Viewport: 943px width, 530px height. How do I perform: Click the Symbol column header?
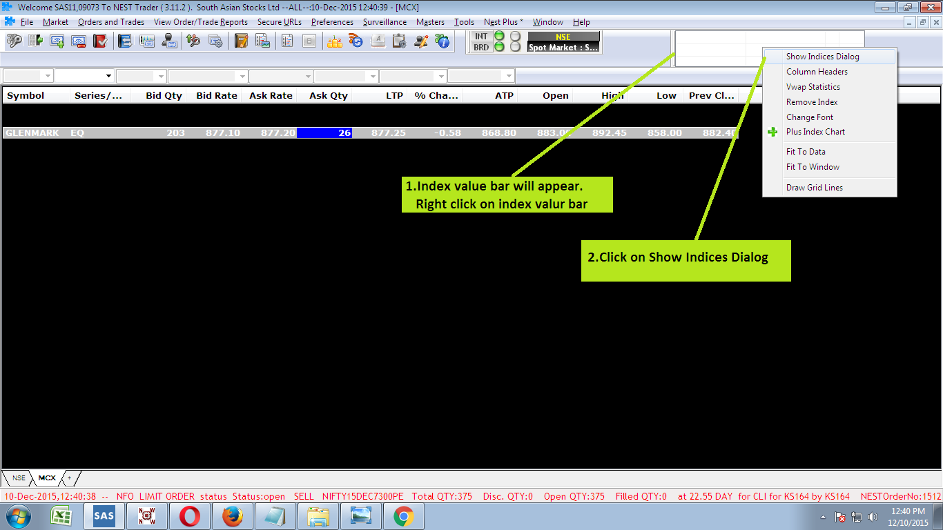[x=35, y=95]
